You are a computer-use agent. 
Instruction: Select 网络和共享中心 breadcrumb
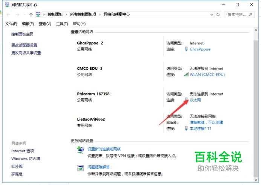coord(117,14)
